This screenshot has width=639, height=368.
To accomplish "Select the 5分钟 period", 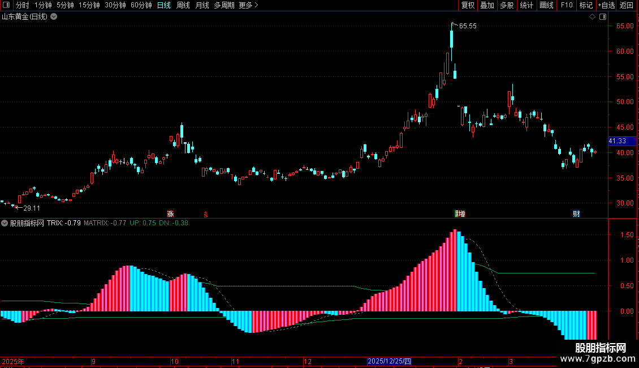I will coord(65,5).
